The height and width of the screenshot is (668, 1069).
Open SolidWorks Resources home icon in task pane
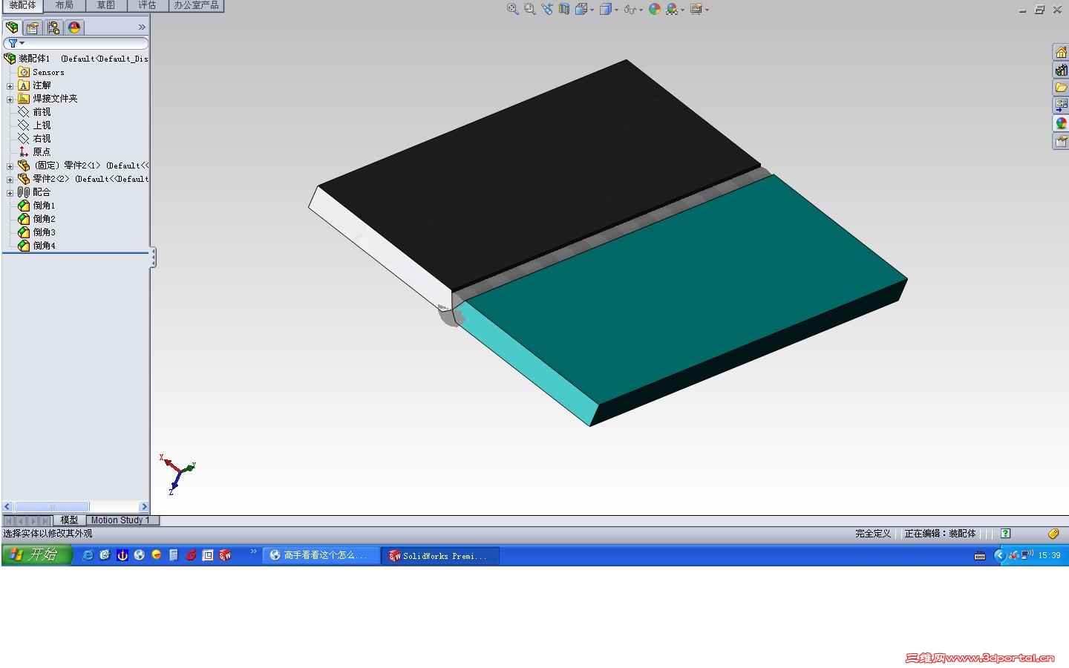point(1061,52)
